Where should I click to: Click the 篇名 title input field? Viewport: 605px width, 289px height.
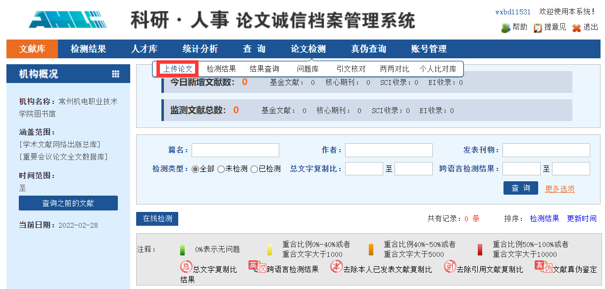[x=235, y=150]
